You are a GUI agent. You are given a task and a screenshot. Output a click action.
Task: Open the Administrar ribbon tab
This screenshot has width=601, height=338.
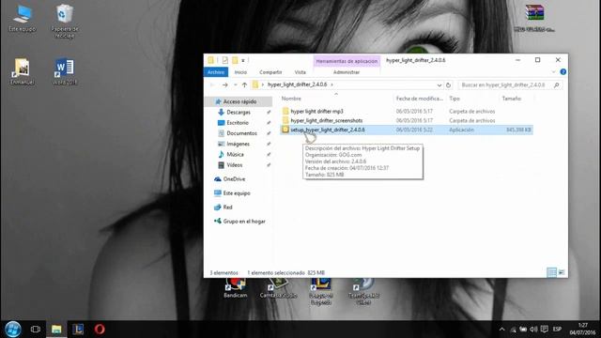click(347, 72)
